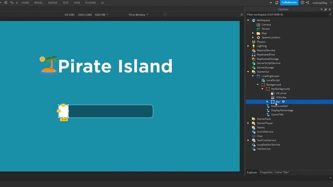Click the UIStroke icon
The image size is (333, 187).
point(273,98)
